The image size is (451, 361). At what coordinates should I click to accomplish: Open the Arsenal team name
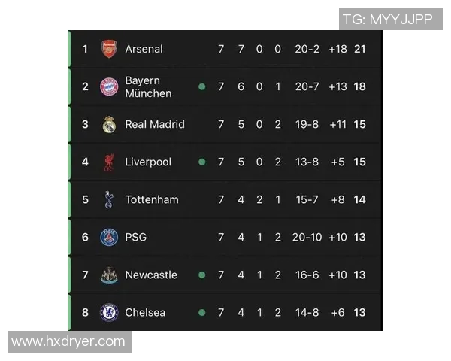click(144, 49)
